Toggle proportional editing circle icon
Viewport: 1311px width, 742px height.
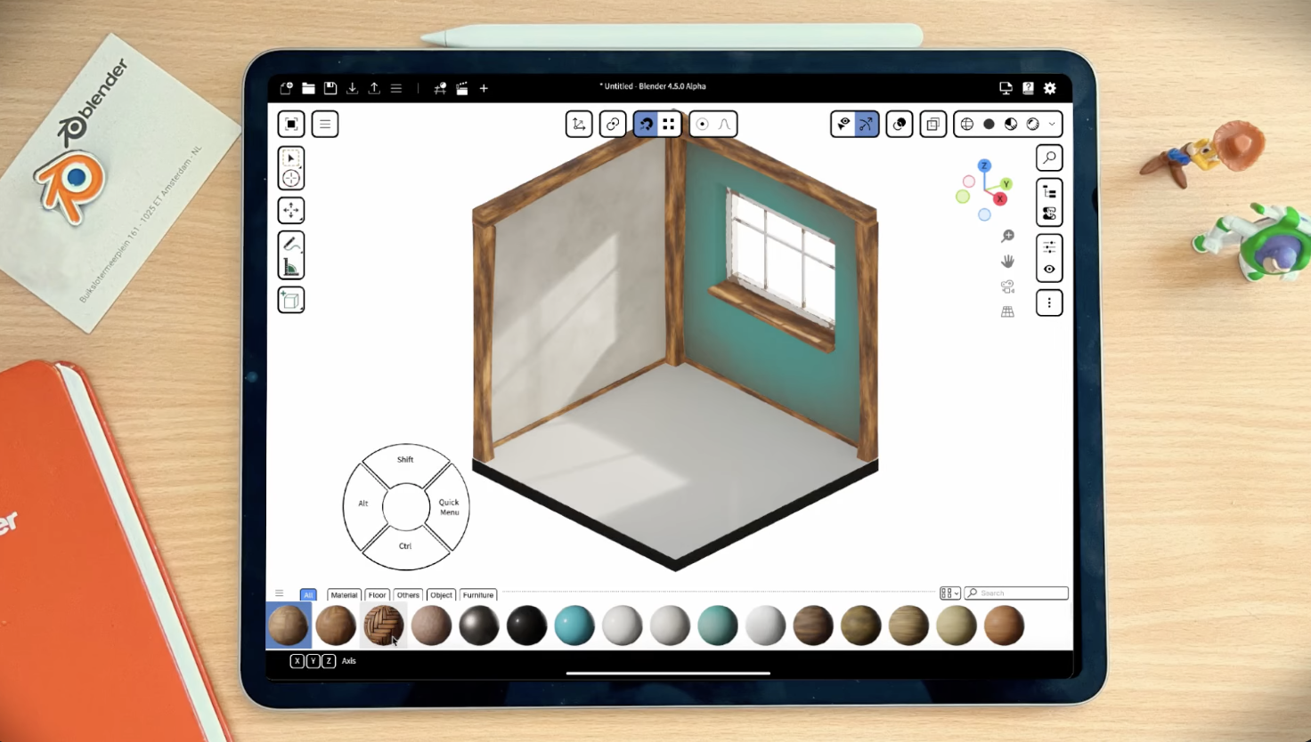click(x=702, y=124)
